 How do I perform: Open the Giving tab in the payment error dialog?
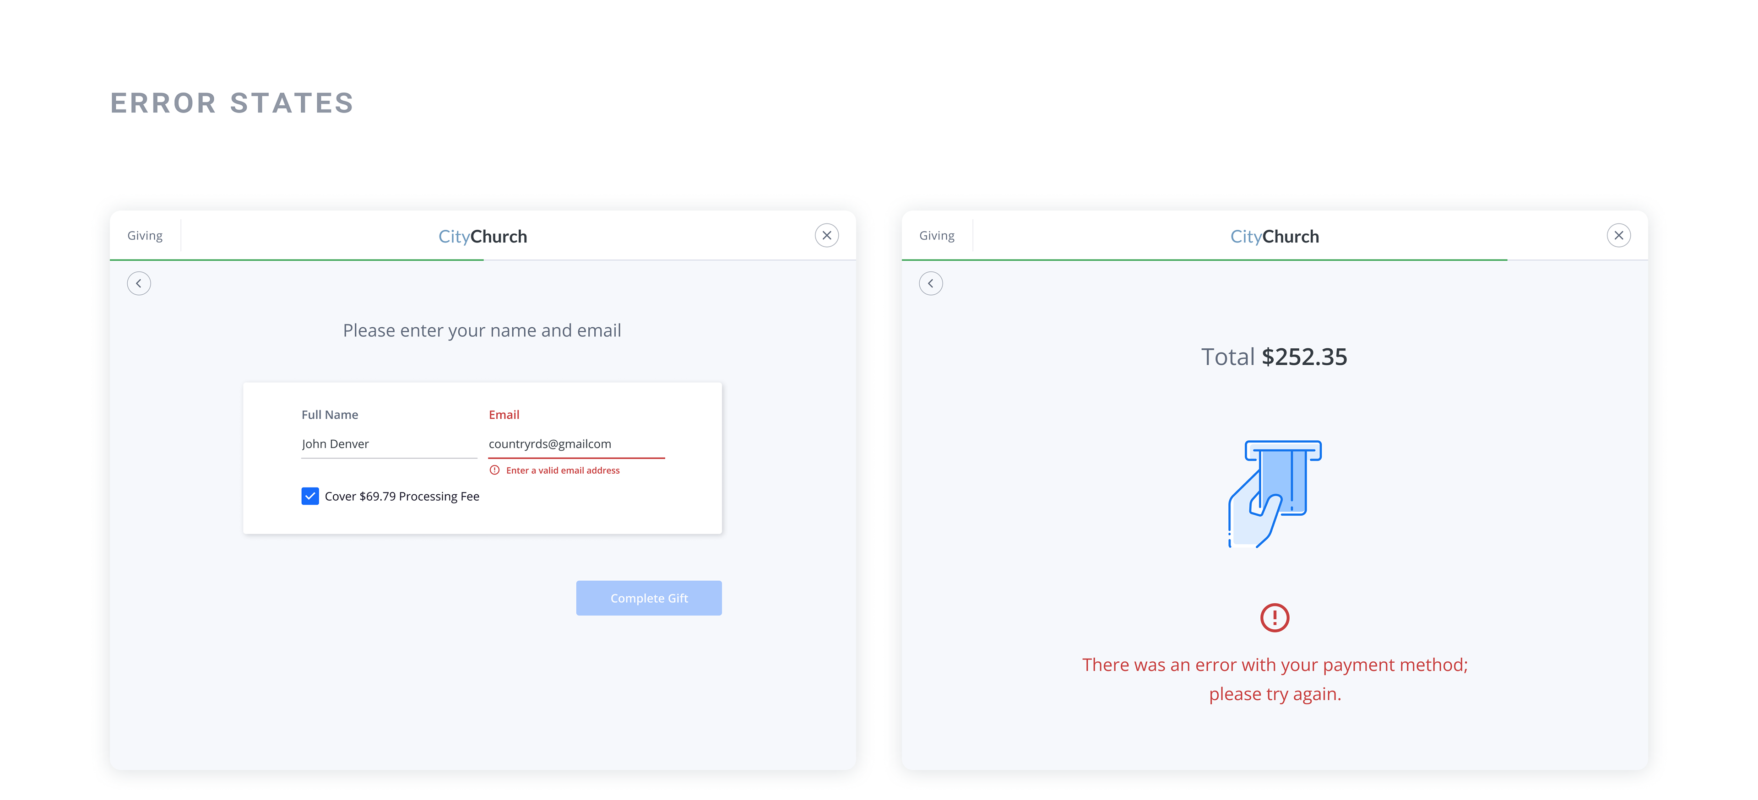pos(936,236)
